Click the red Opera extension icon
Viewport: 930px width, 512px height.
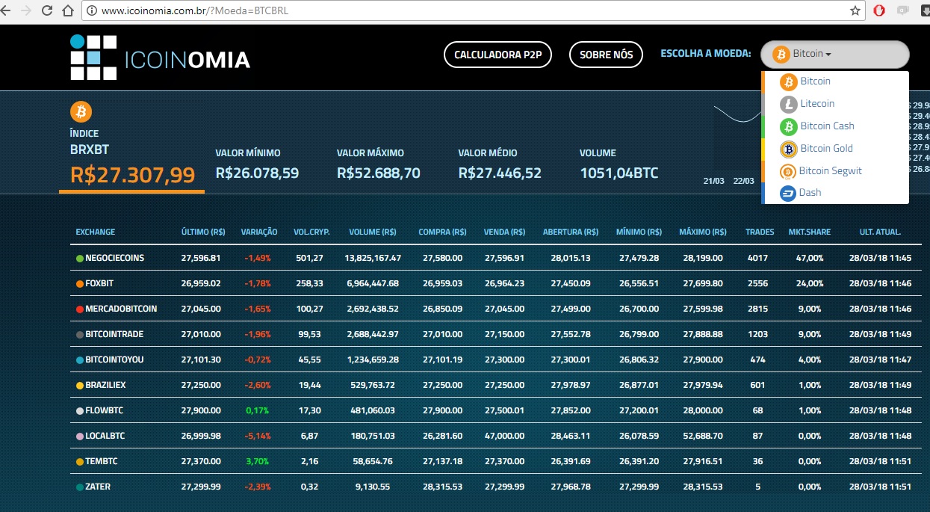[x=880, y=11]
